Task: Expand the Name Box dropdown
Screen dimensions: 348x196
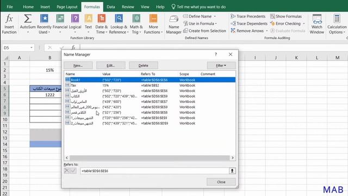Action: pos(32,47)
